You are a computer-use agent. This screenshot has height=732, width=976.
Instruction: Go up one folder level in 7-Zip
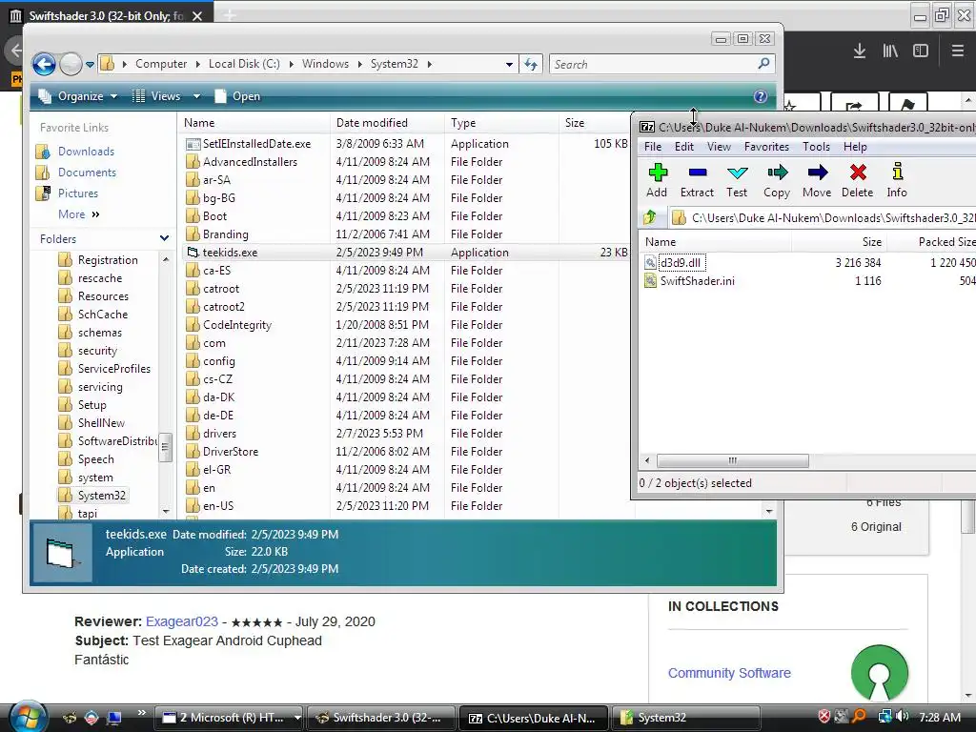pyautogui.click(x=650, y=217)
